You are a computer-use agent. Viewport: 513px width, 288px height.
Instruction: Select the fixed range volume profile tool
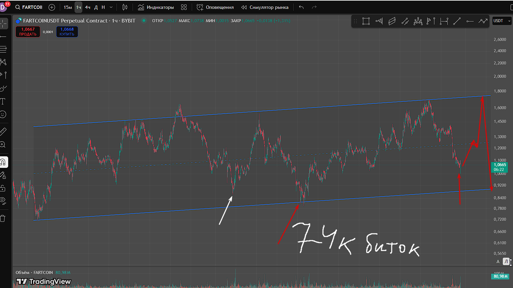[431, 21]
